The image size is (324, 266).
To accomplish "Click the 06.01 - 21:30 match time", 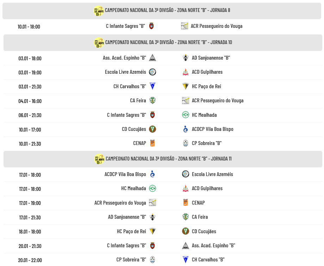I will pyautogui.click(x=30, y=115).
